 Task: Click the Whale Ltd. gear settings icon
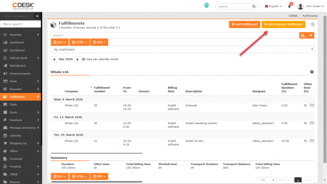click(312, 72)
